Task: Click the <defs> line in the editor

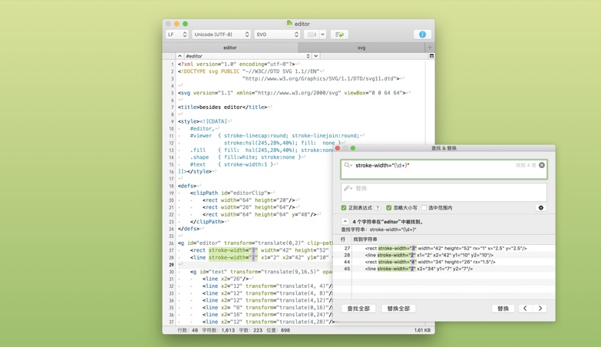Action: (187, 186)
